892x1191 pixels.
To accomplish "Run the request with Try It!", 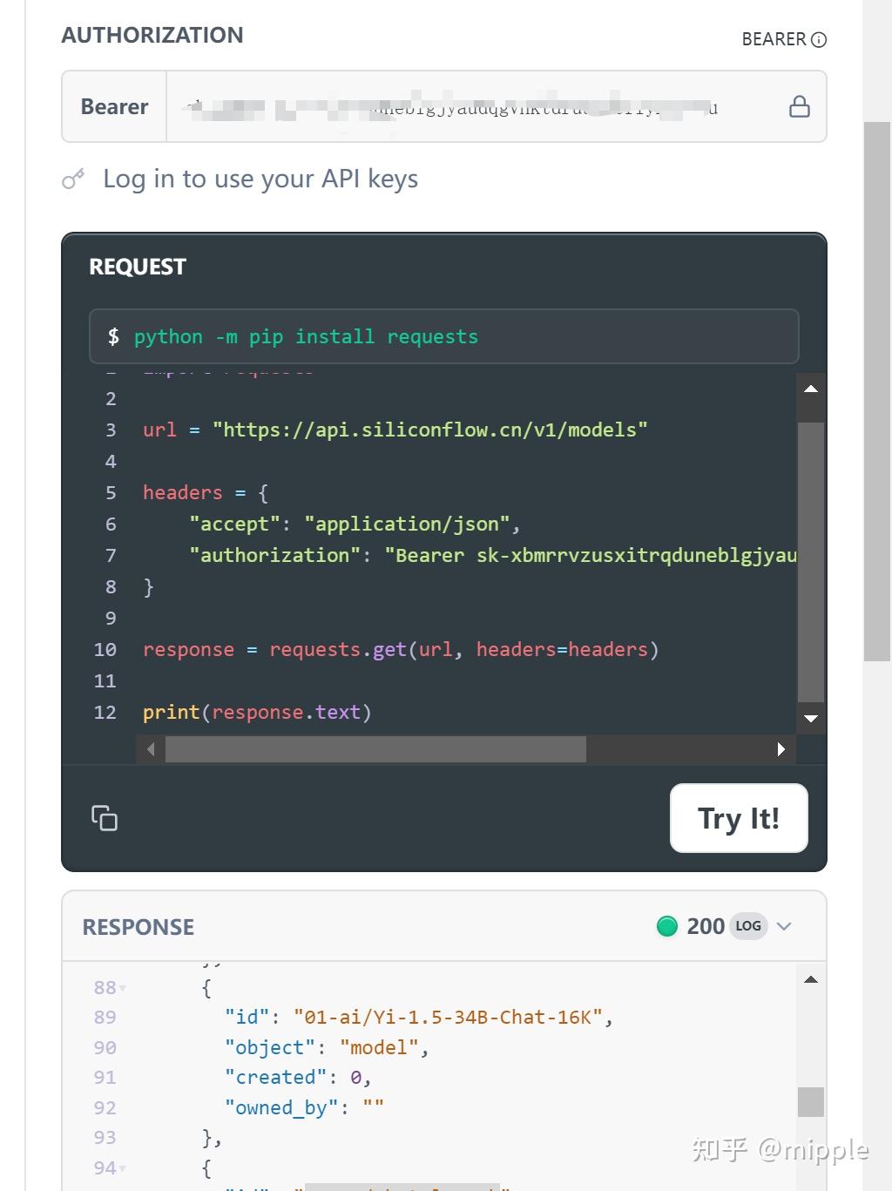I will coord(738,818).
